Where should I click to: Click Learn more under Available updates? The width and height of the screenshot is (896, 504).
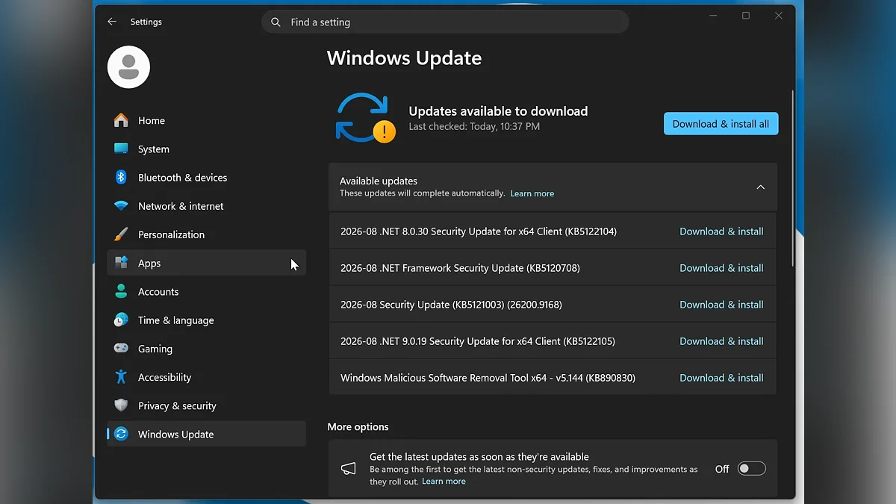coord(532,193)
